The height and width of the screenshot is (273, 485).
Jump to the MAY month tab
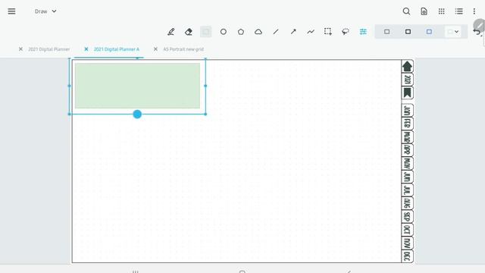(407, 164)
